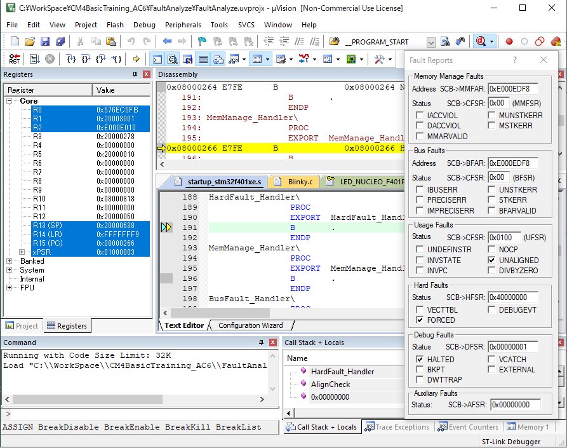Click the Save file icon
This screenshot has height=448, width=567.
click(45, 41)
